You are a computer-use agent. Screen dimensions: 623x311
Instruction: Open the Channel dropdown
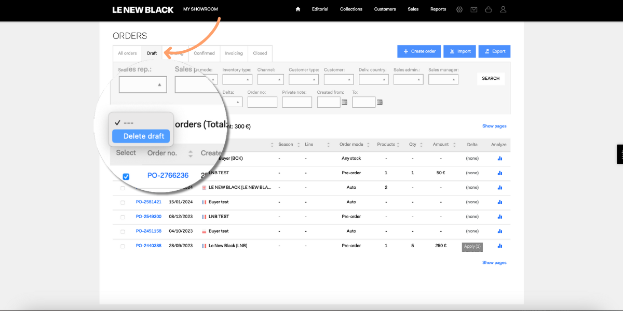[x=270, y=79]
